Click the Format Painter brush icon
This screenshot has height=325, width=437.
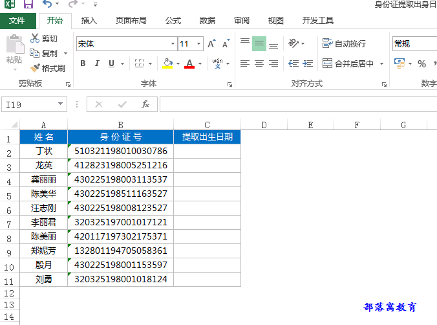35,68
